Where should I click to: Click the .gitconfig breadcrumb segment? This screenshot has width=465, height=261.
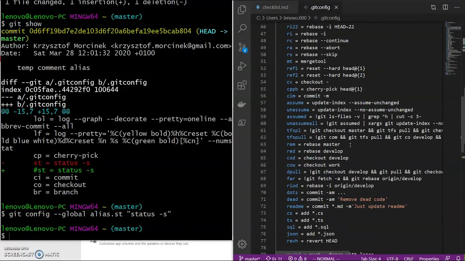[330, 18]
